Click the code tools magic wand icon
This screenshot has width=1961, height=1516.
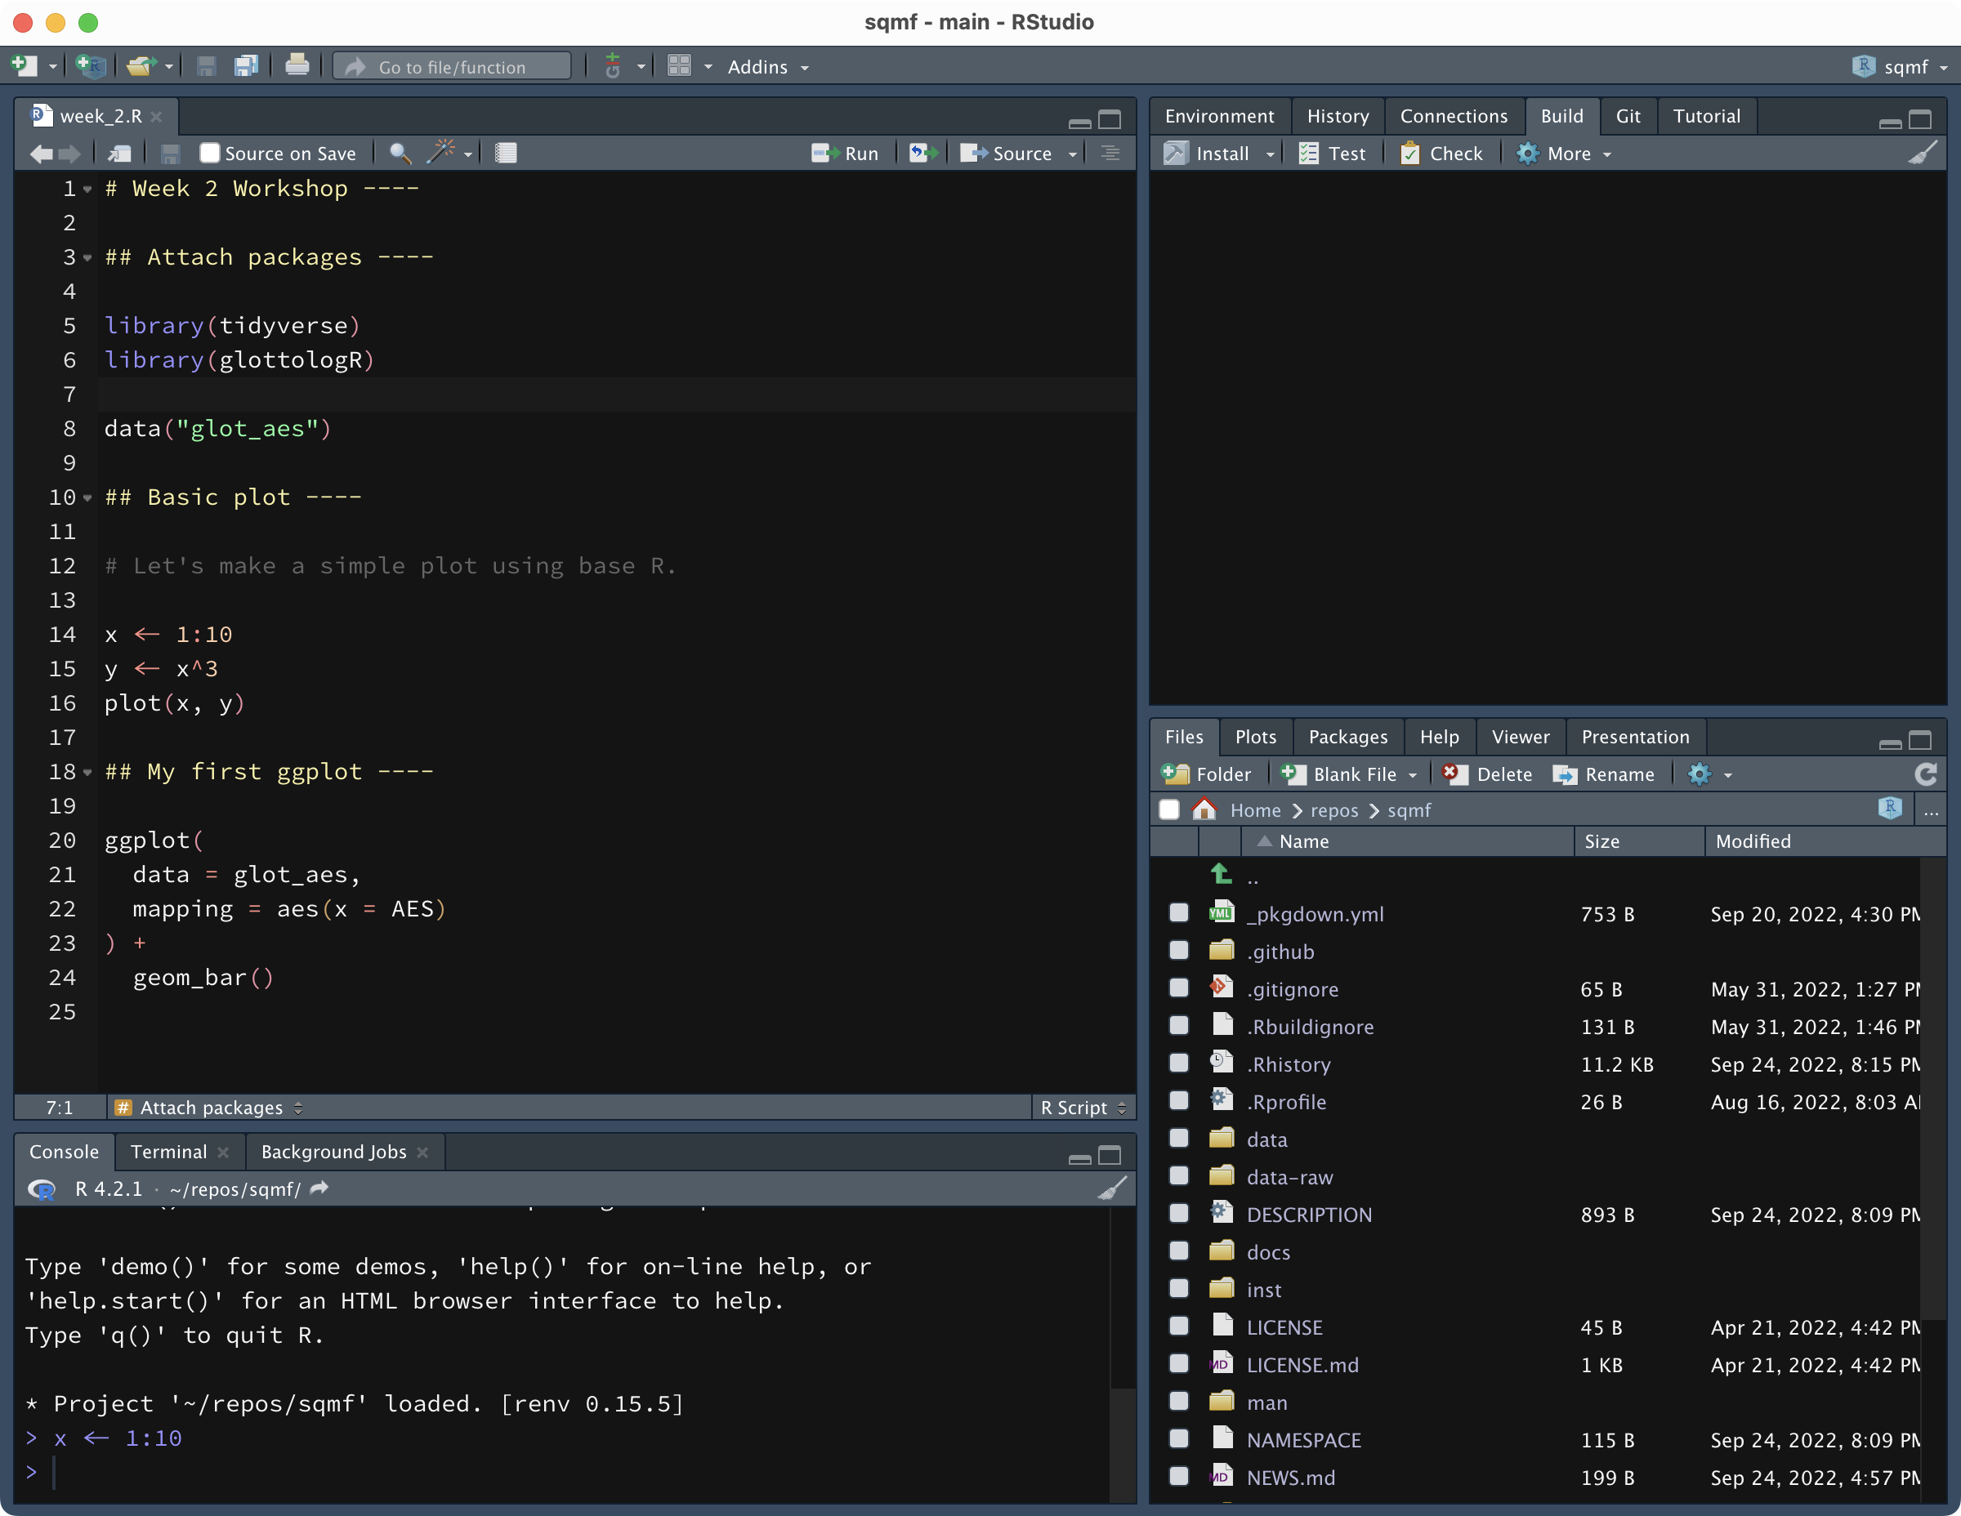[x=440, y=153]
